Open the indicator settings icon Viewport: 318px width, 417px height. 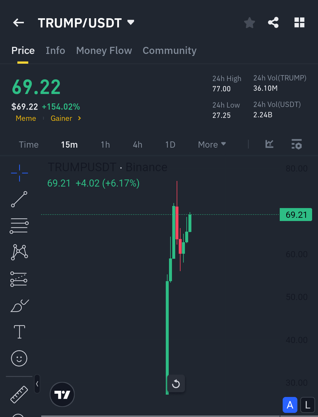[297, 144]
